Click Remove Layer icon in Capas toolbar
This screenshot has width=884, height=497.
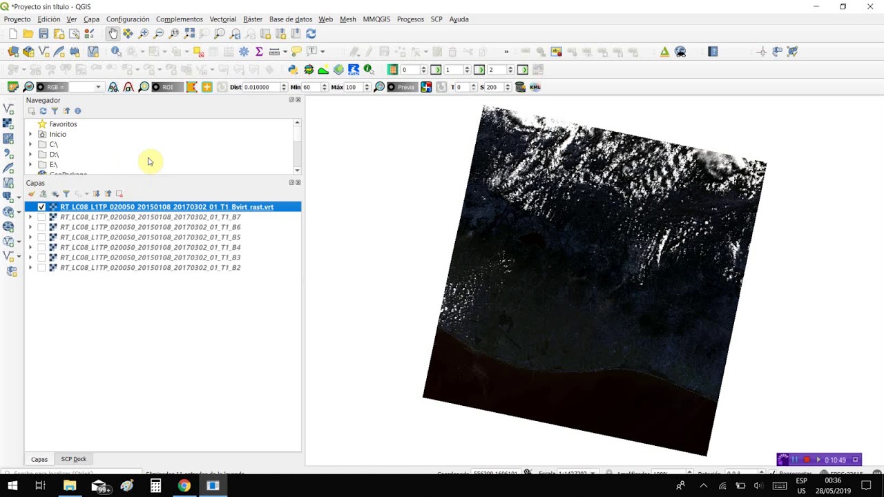coord(119,194)
